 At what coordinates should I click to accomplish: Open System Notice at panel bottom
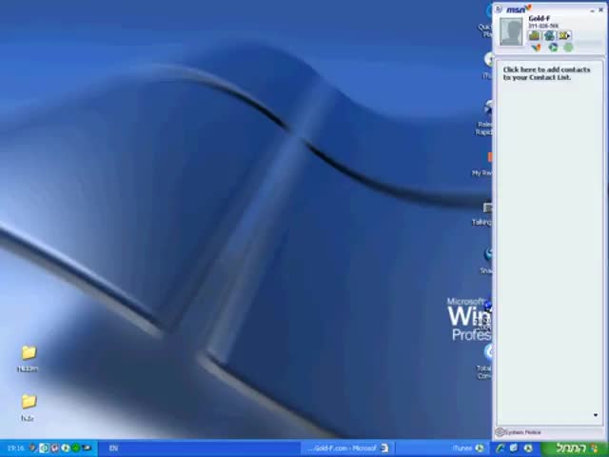(522, 432)
